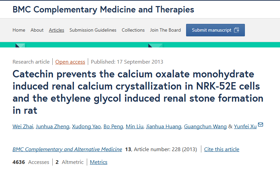Open the Jianhua Huang author link
The image size is (280, 173).
(163, 126)
